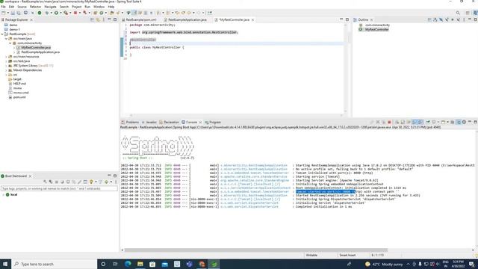Click the green Boot Dashboard toolbar icon
Screen dimensions: 478x269
(x=40, y=13)
